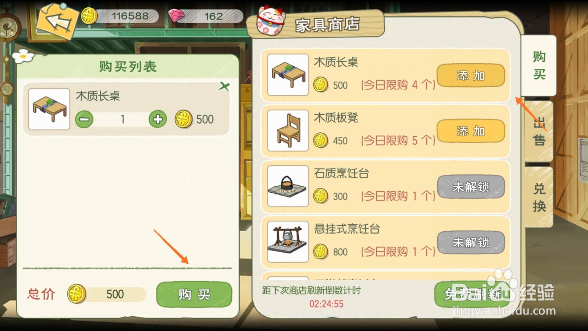Image resolution: width=588 pixels, height=331 pixels.
Task: Add 木质长桌 using 添加 button
Action: [x=471, y=75]
